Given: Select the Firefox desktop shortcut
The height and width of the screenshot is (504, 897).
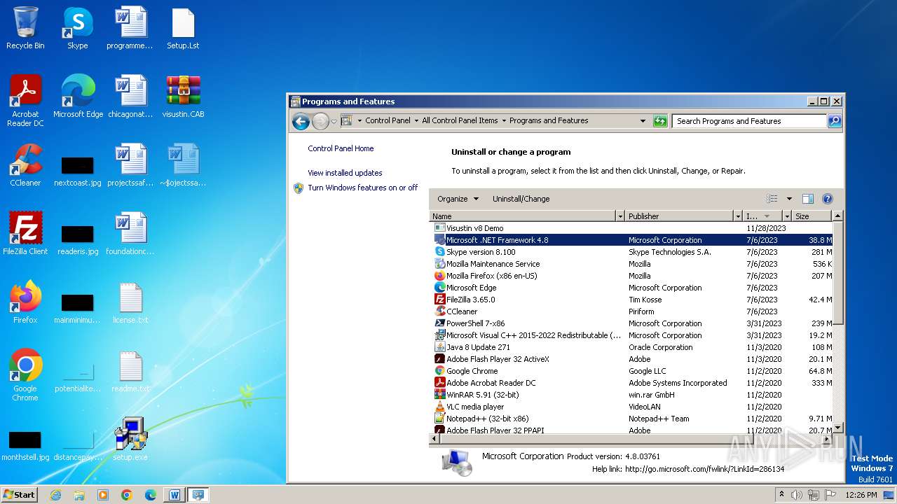Looking at the screenshot, I should click(x=25, y=302).
